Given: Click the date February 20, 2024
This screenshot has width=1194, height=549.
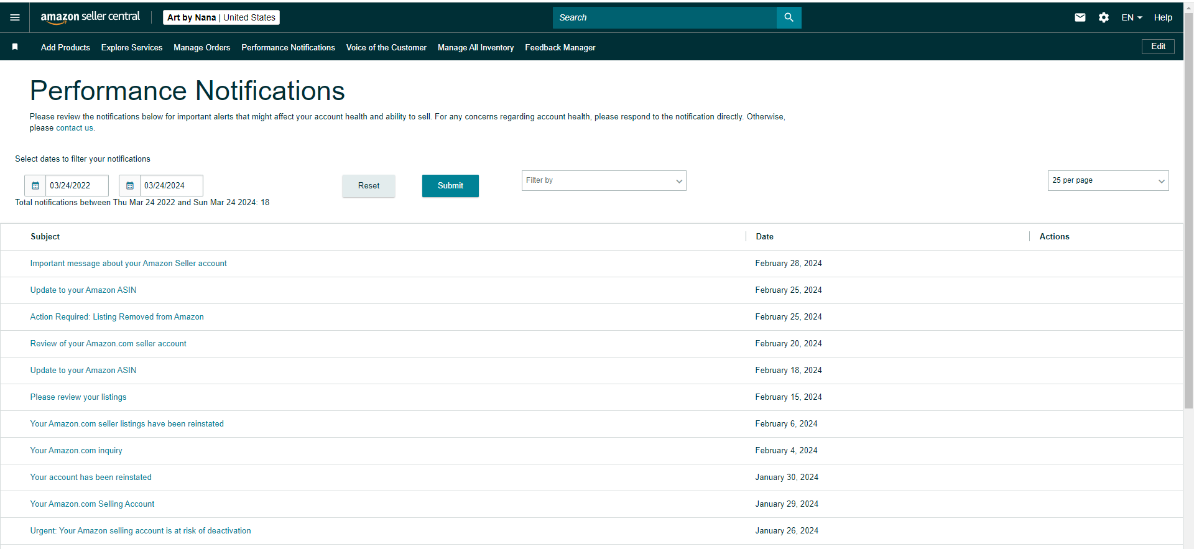Looking at the screenshot, I should tap(789, 344).
